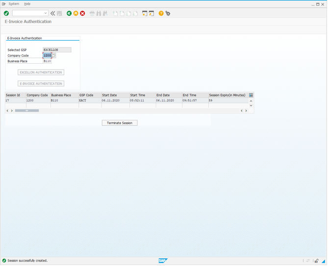
Task: Click the End Time column header
Action: (195, 95)
